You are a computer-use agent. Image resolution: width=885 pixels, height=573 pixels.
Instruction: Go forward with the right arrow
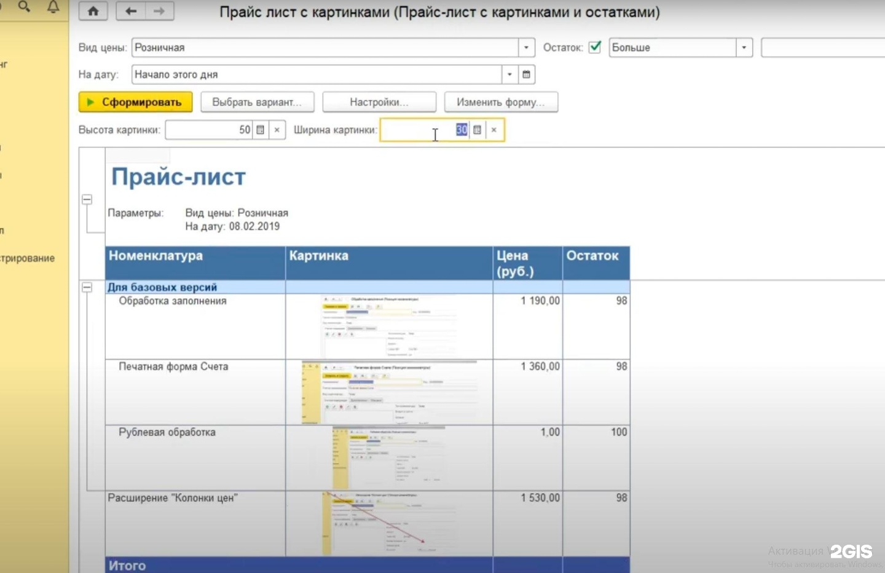[159, 11]
